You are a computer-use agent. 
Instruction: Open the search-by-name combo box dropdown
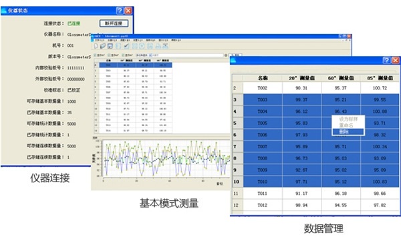pos(150,55)
